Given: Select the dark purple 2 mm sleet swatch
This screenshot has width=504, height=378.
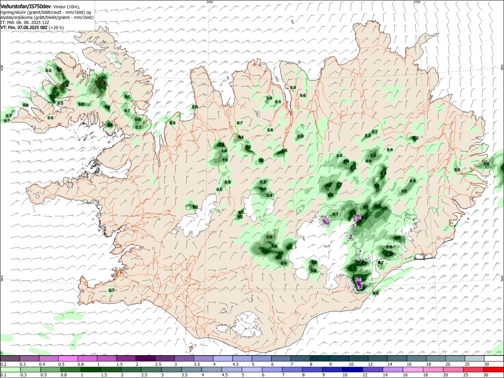Looking at the screenshot, I should tap(145, 359).
